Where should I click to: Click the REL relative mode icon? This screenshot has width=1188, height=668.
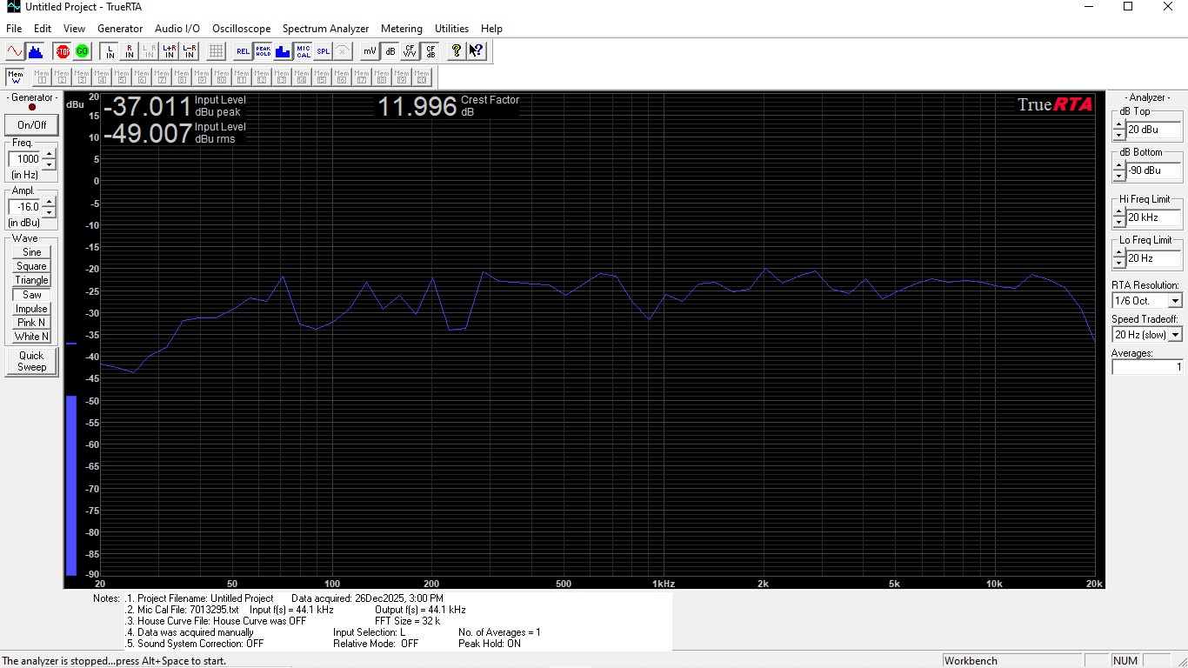pos(243,51)
